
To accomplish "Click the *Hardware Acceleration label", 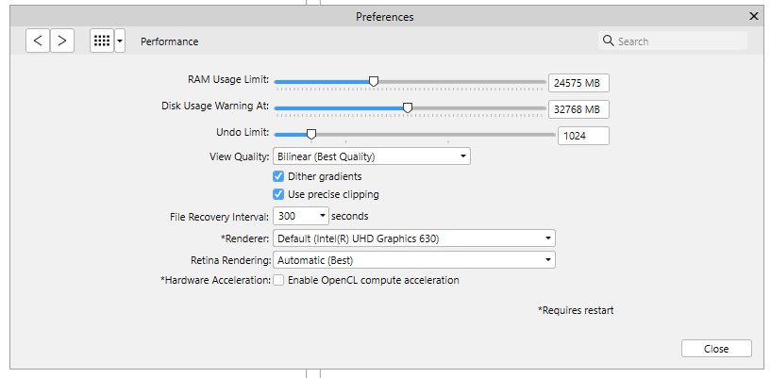I will tap(216, 280).
